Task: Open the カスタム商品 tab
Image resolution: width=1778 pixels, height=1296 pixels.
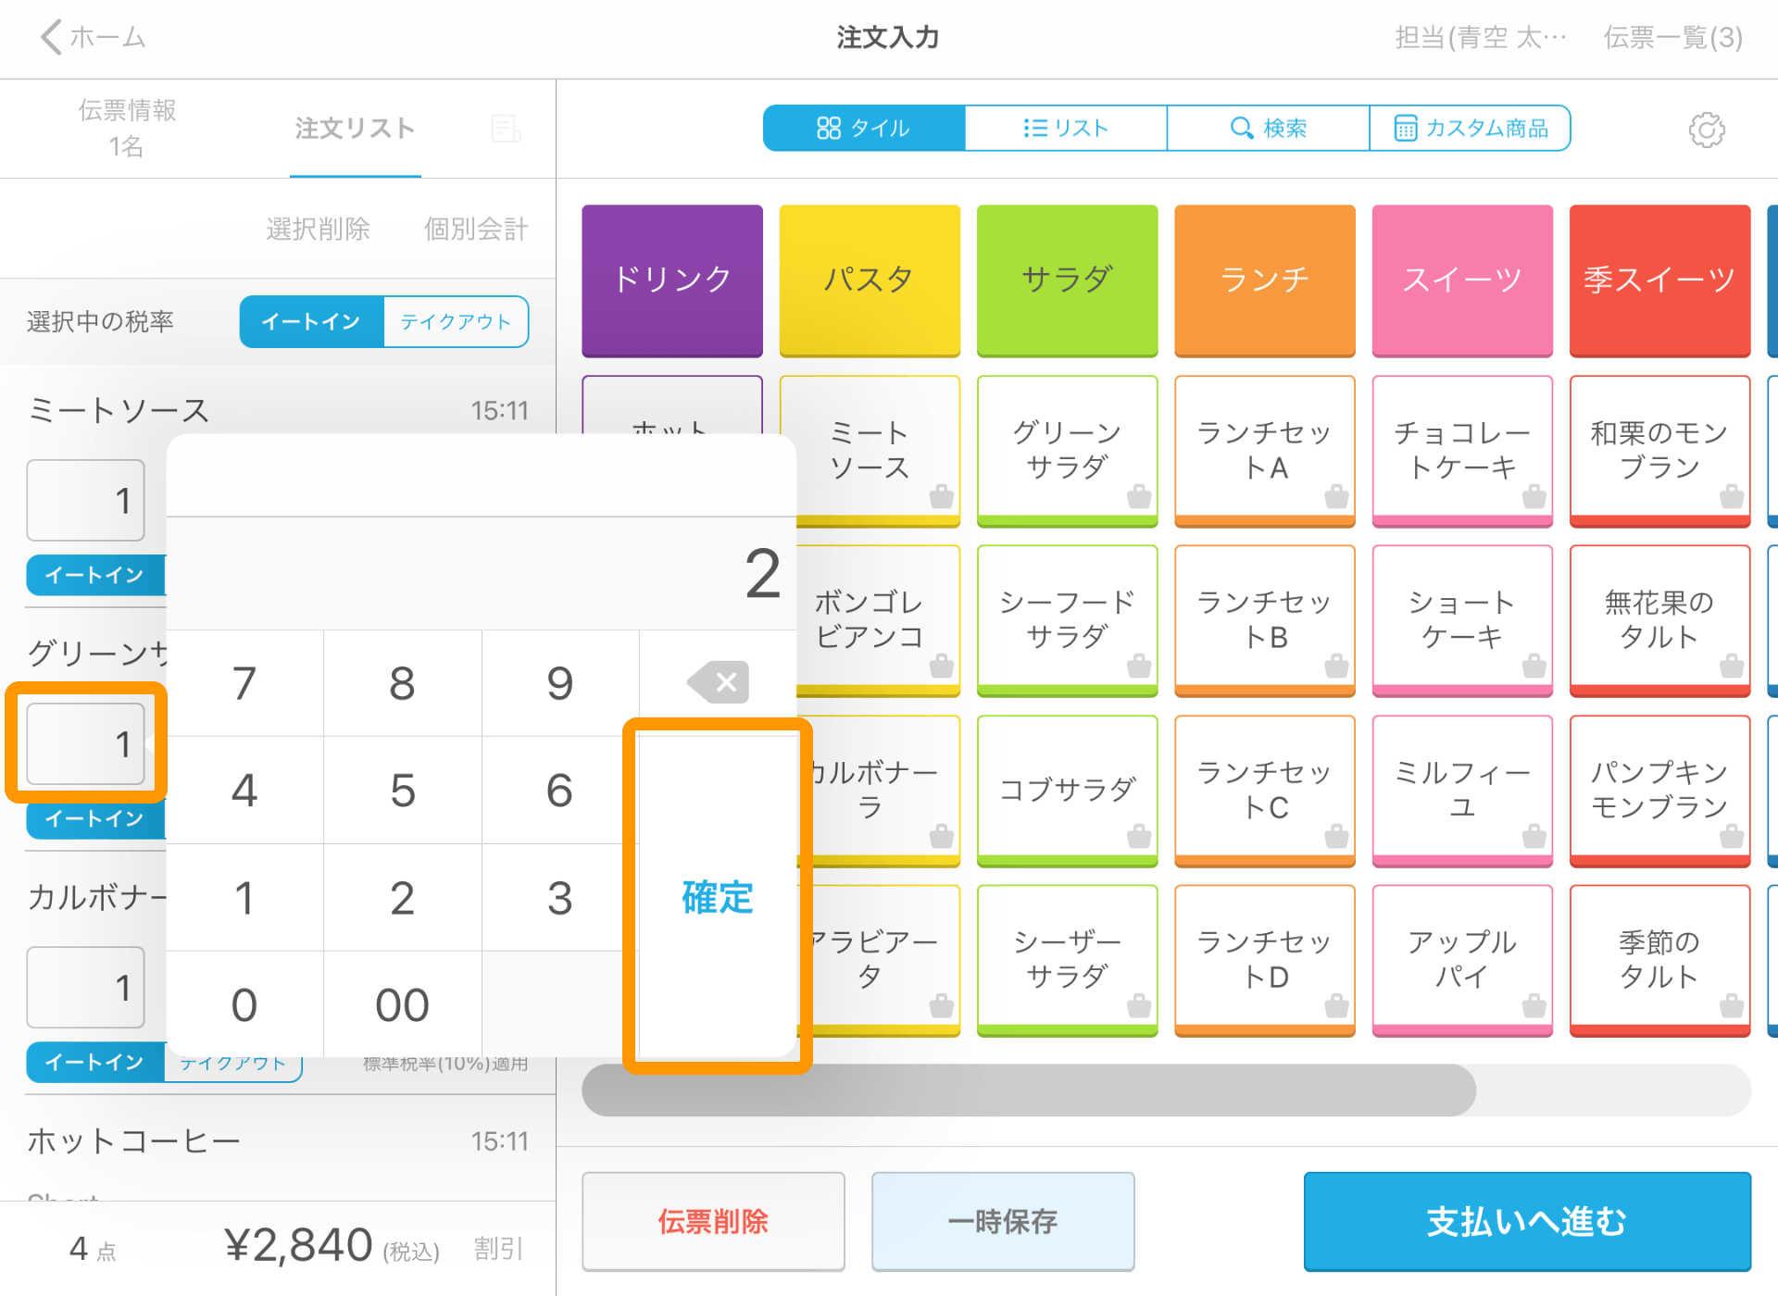Action: click(1471, 128)
